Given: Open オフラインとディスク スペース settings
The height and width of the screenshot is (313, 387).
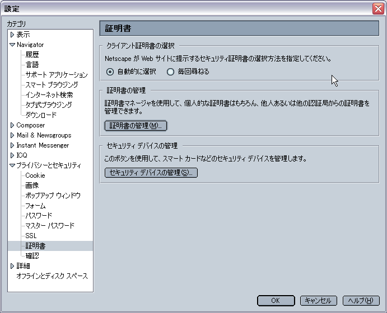Looking at the screenshot, I should click(x=52, y=276).
